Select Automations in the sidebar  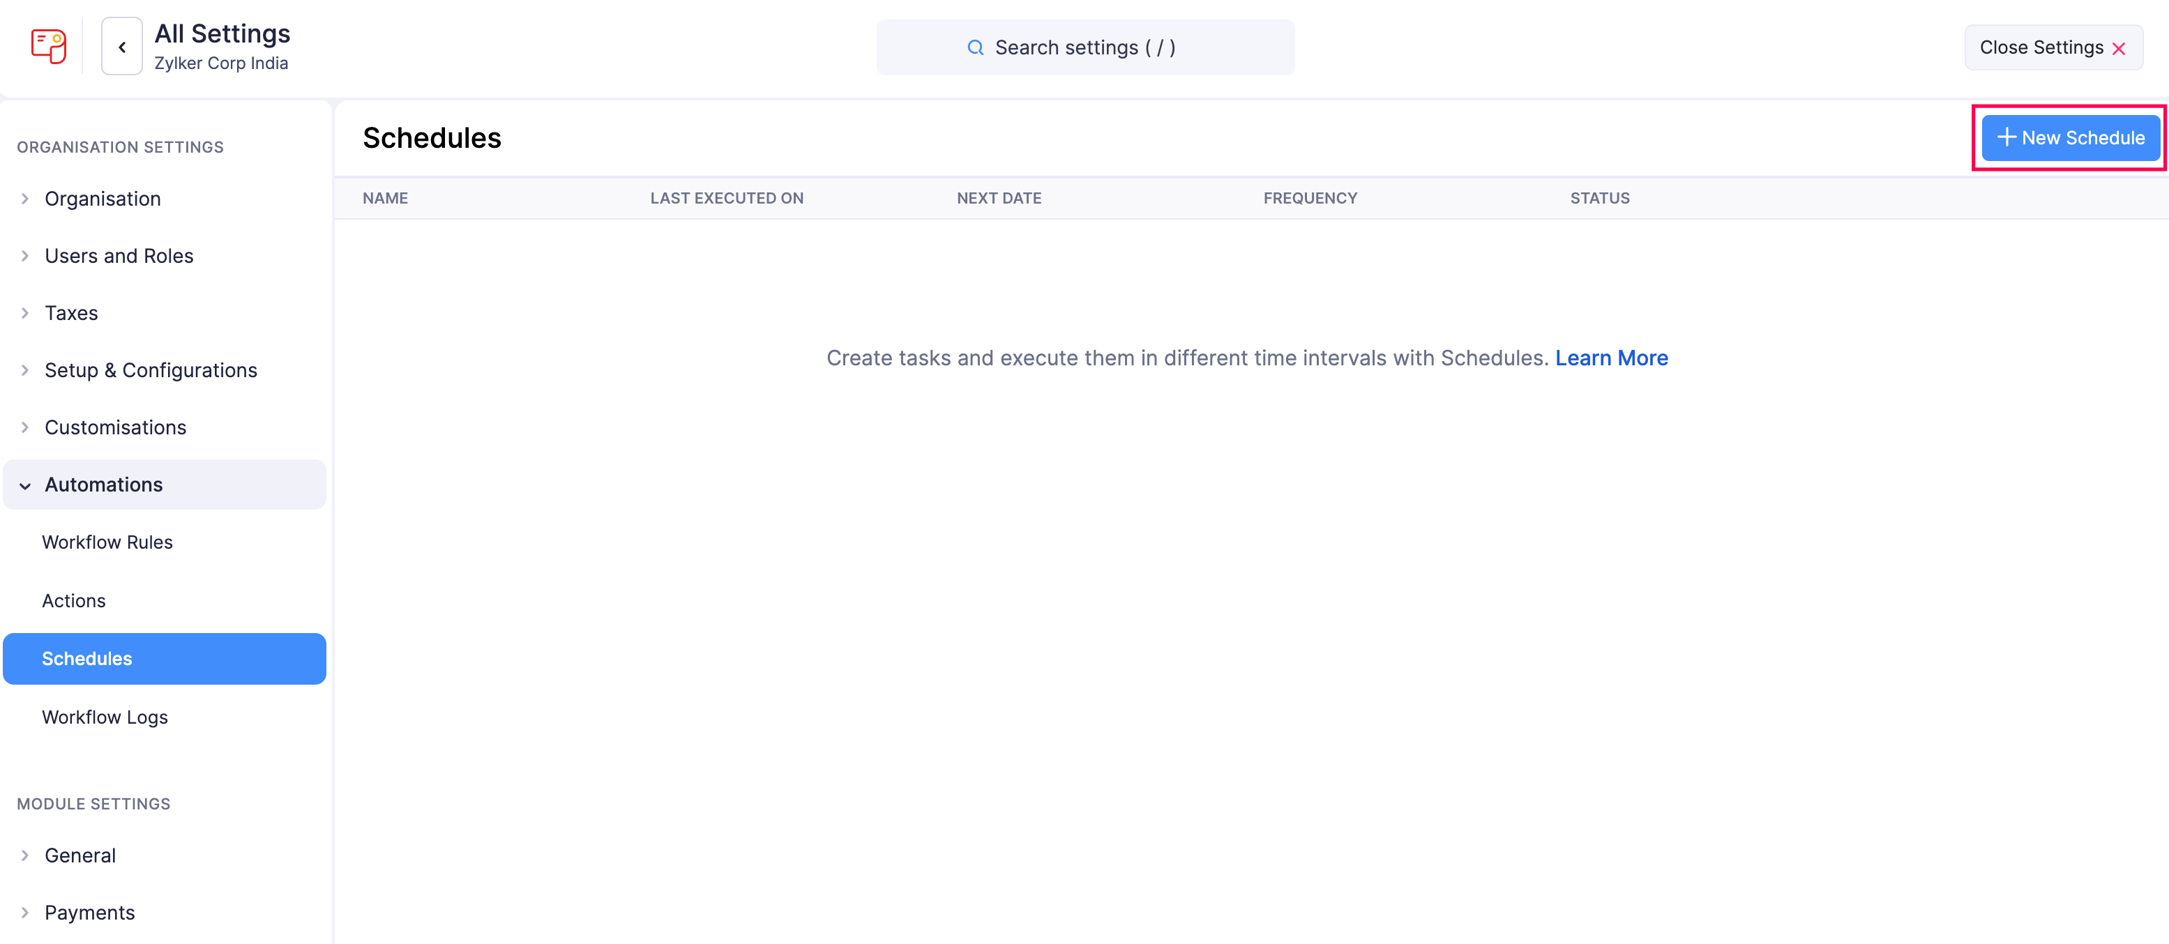(164, 485)
